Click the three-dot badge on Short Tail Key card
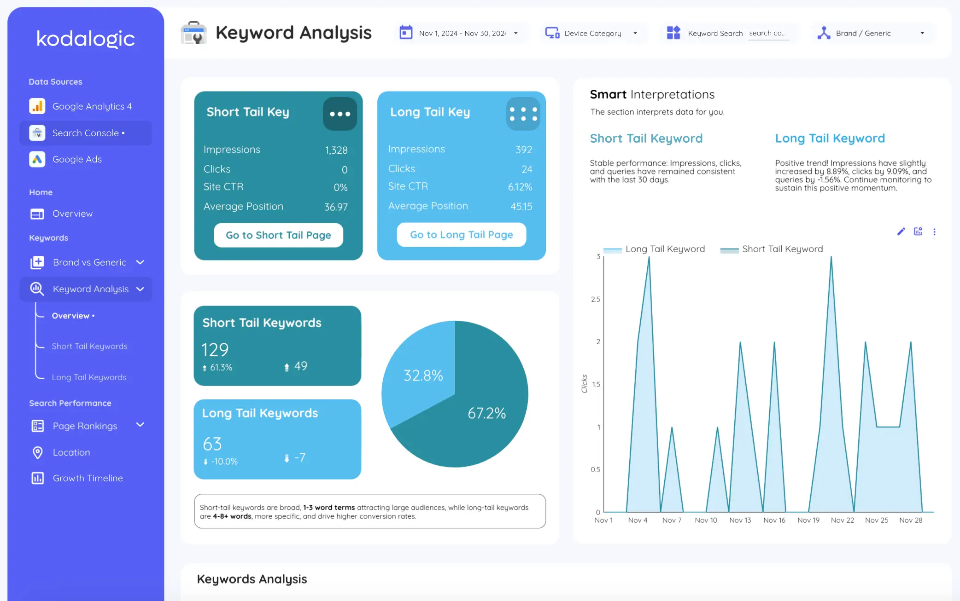This screenshot has width=960, height=601. pos(340,114)
